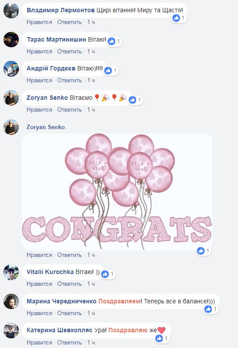Open Zoryan Senko's name above the image
Screen dimensions: 238x348
[x=45, y=127]
